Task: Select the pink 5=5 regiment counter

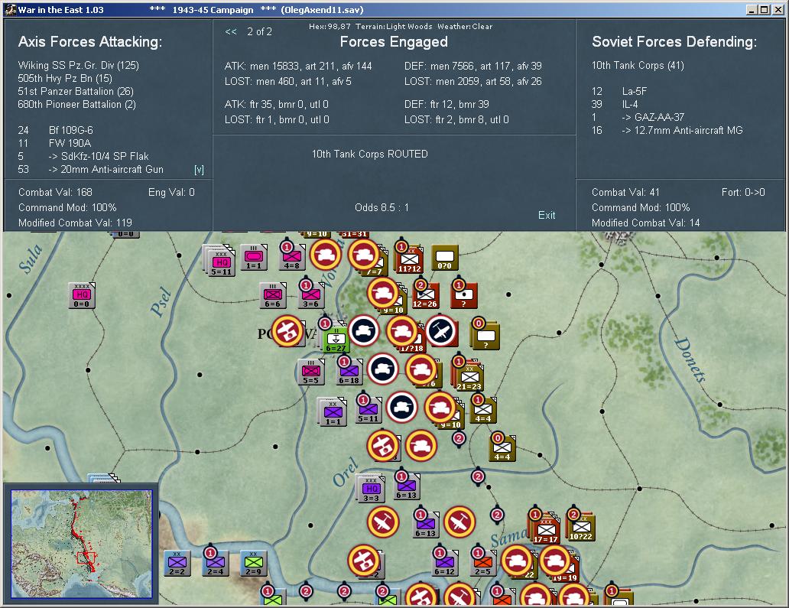Action: (x=310, y=372)
